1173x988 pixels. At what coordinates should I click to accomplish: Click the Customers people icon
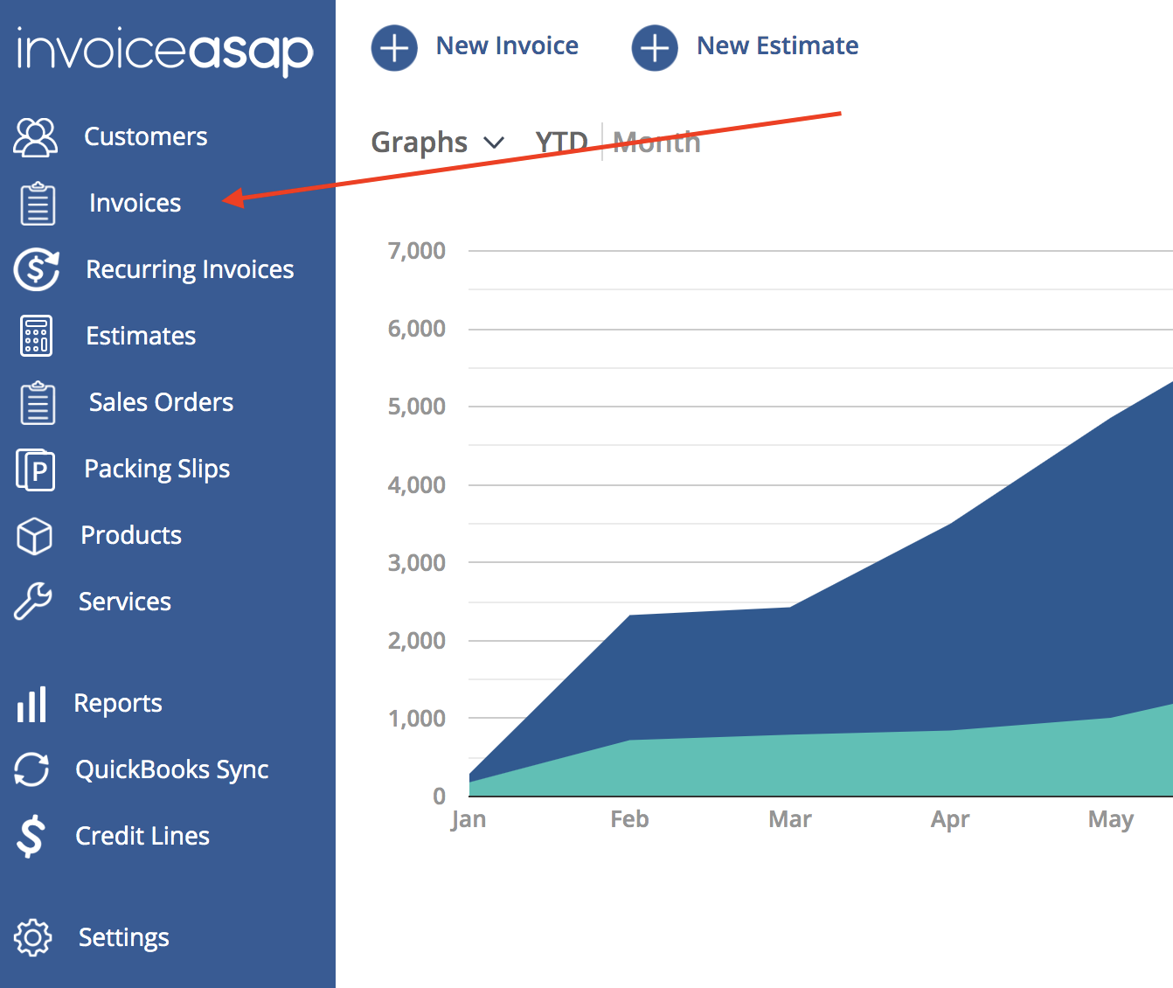(36, 137)
